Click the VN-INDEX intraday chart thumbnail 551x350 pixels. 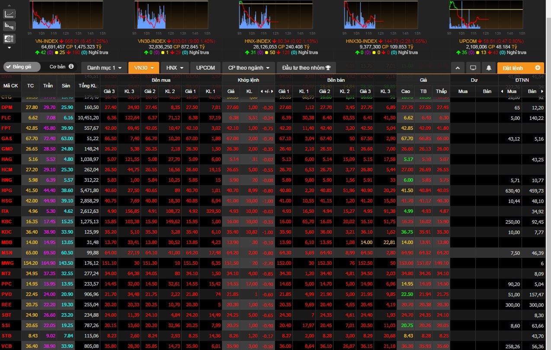click(x=66, y=15)
